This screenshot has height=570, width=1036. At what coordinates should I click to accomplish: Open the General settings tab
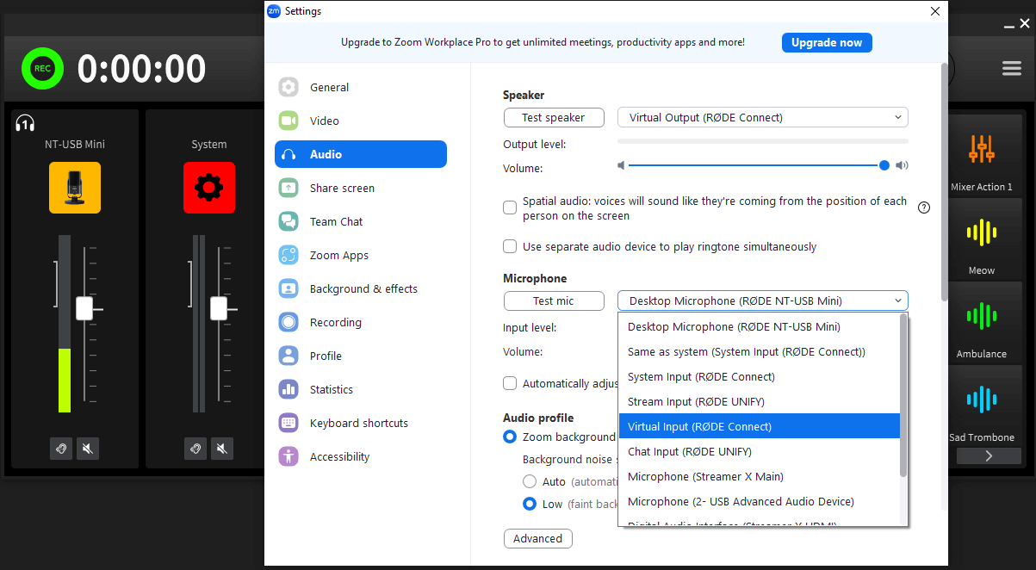361,87
